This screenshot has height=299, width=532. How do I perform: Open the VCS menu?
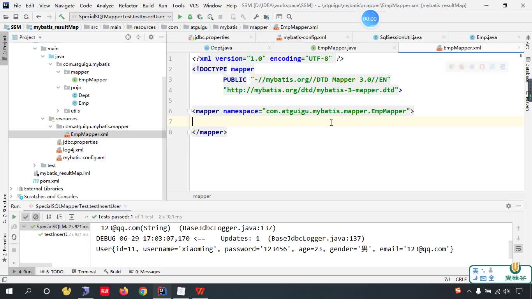click(194, 5)
